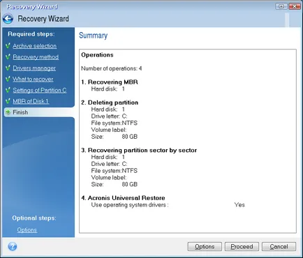
Task: Select the '2. Deleting partition' heading
Action: pyautogui.click(x=110, y=103)
